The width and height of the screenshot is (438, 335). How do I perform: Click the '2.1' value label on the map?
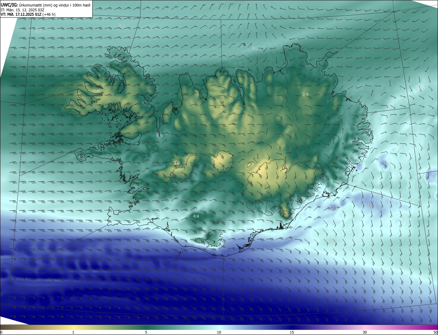coord(231,117)
